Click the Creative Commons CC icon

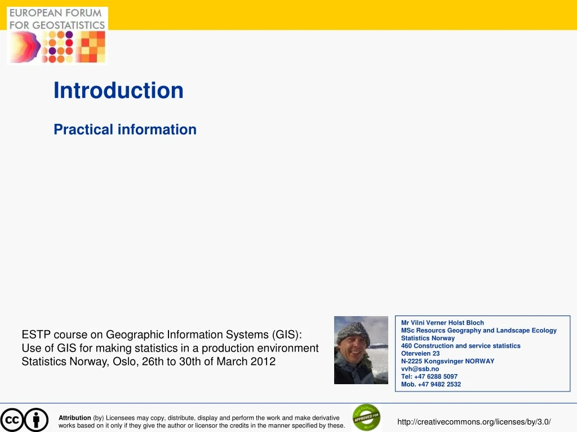(x=12, y=420)
